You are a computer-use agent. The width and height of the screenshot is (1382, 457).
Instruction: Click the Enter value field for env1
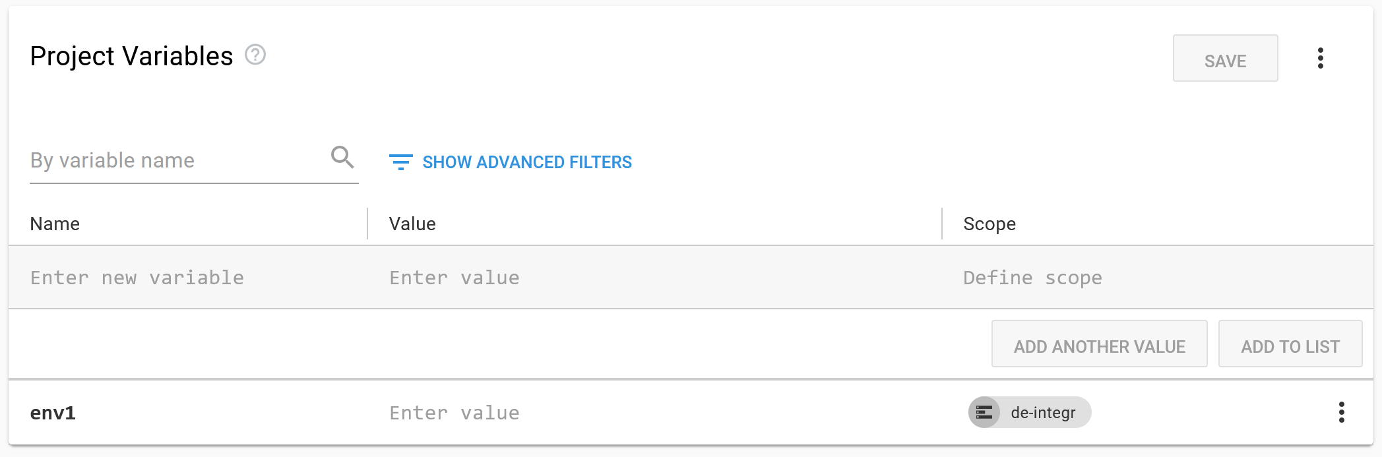click(x=454, y=412)
